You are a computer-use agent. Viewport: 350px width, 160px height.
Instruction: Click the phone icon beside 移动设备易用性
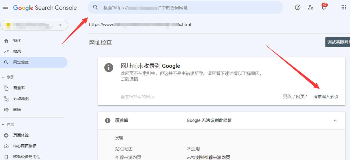tap(6, 157)
